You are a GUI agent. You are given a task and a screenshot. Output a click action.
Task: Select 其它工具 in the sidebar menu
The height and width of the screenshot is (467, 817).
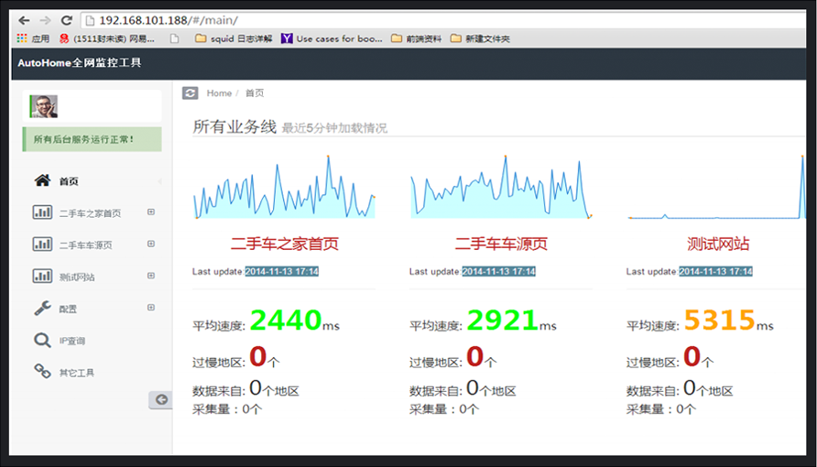tap(76, 373)
